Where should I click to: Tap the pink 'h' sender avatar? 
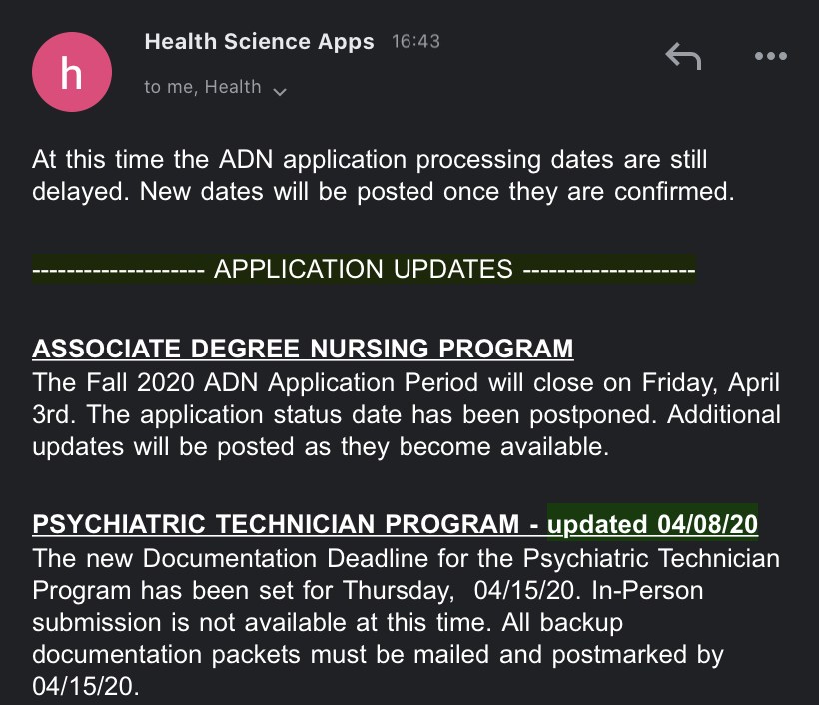pos(72,72)
